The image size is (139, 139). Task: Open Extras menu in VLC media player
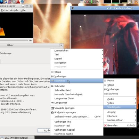pyautogui.click(x=5, y=10)
